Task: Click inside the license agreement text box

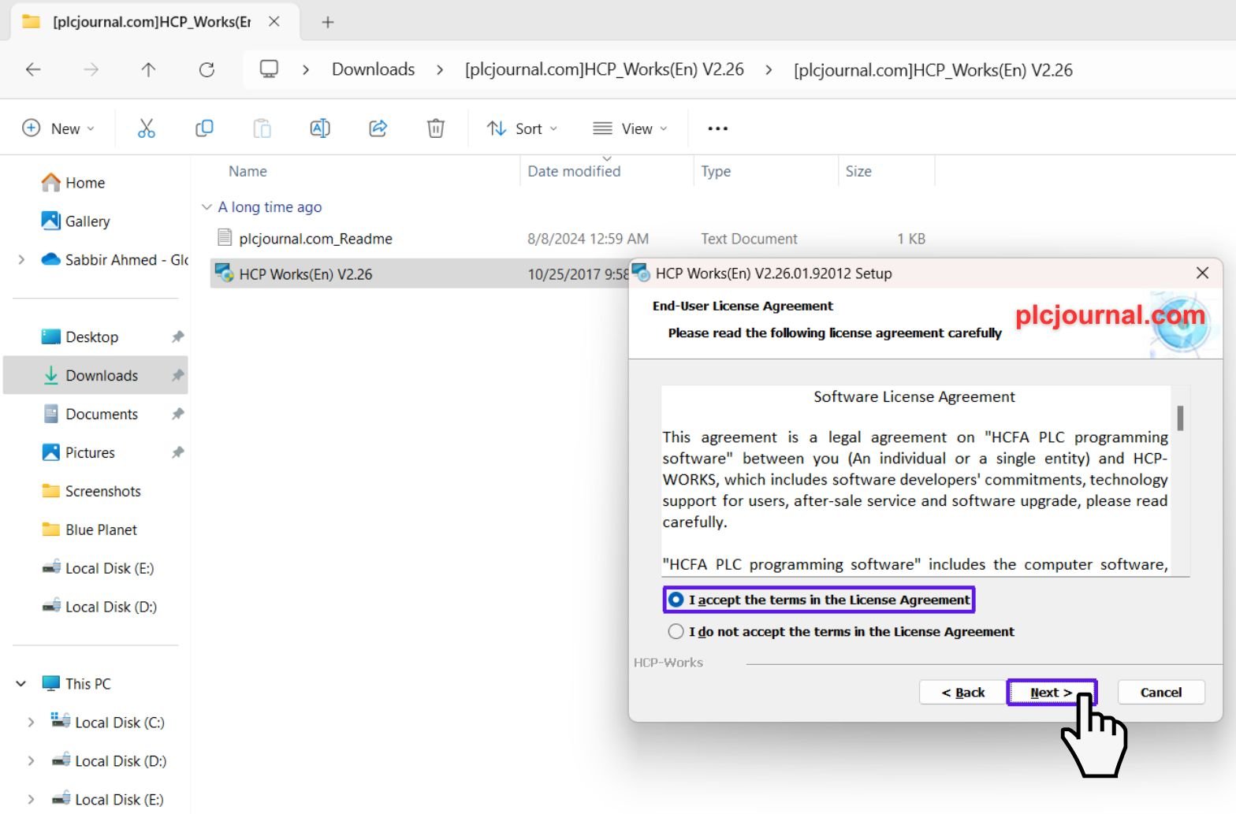Action: pos(914,481)
